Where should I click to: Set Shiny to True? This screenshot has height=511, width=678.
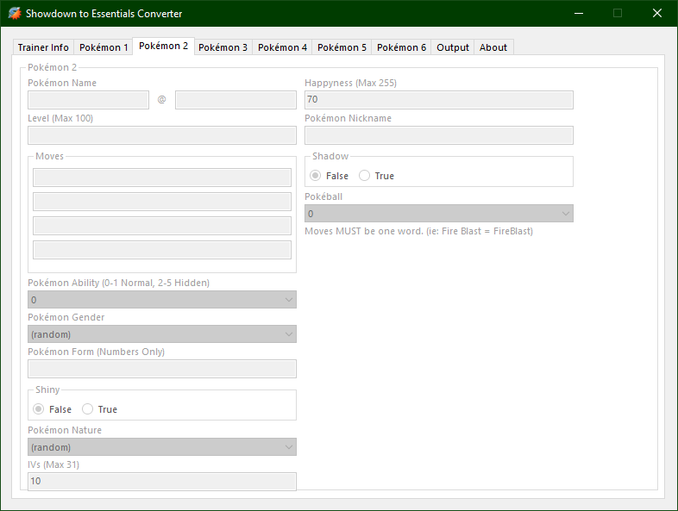click(x=88, y=409)
